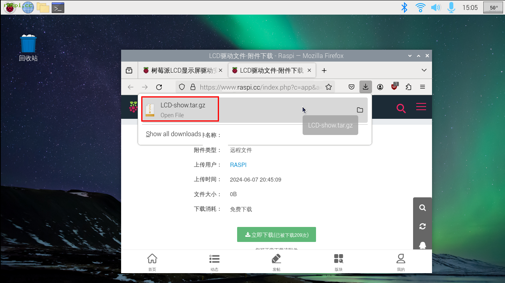The width and height of the screenshot is (505, 283).
Task: Click the uBlock Origin shield icon
Action: tap(394, 87)
